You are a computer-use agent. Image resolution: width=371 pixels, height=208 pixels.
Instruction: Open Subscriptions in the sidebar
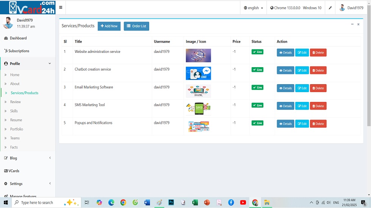pos(19,51)
